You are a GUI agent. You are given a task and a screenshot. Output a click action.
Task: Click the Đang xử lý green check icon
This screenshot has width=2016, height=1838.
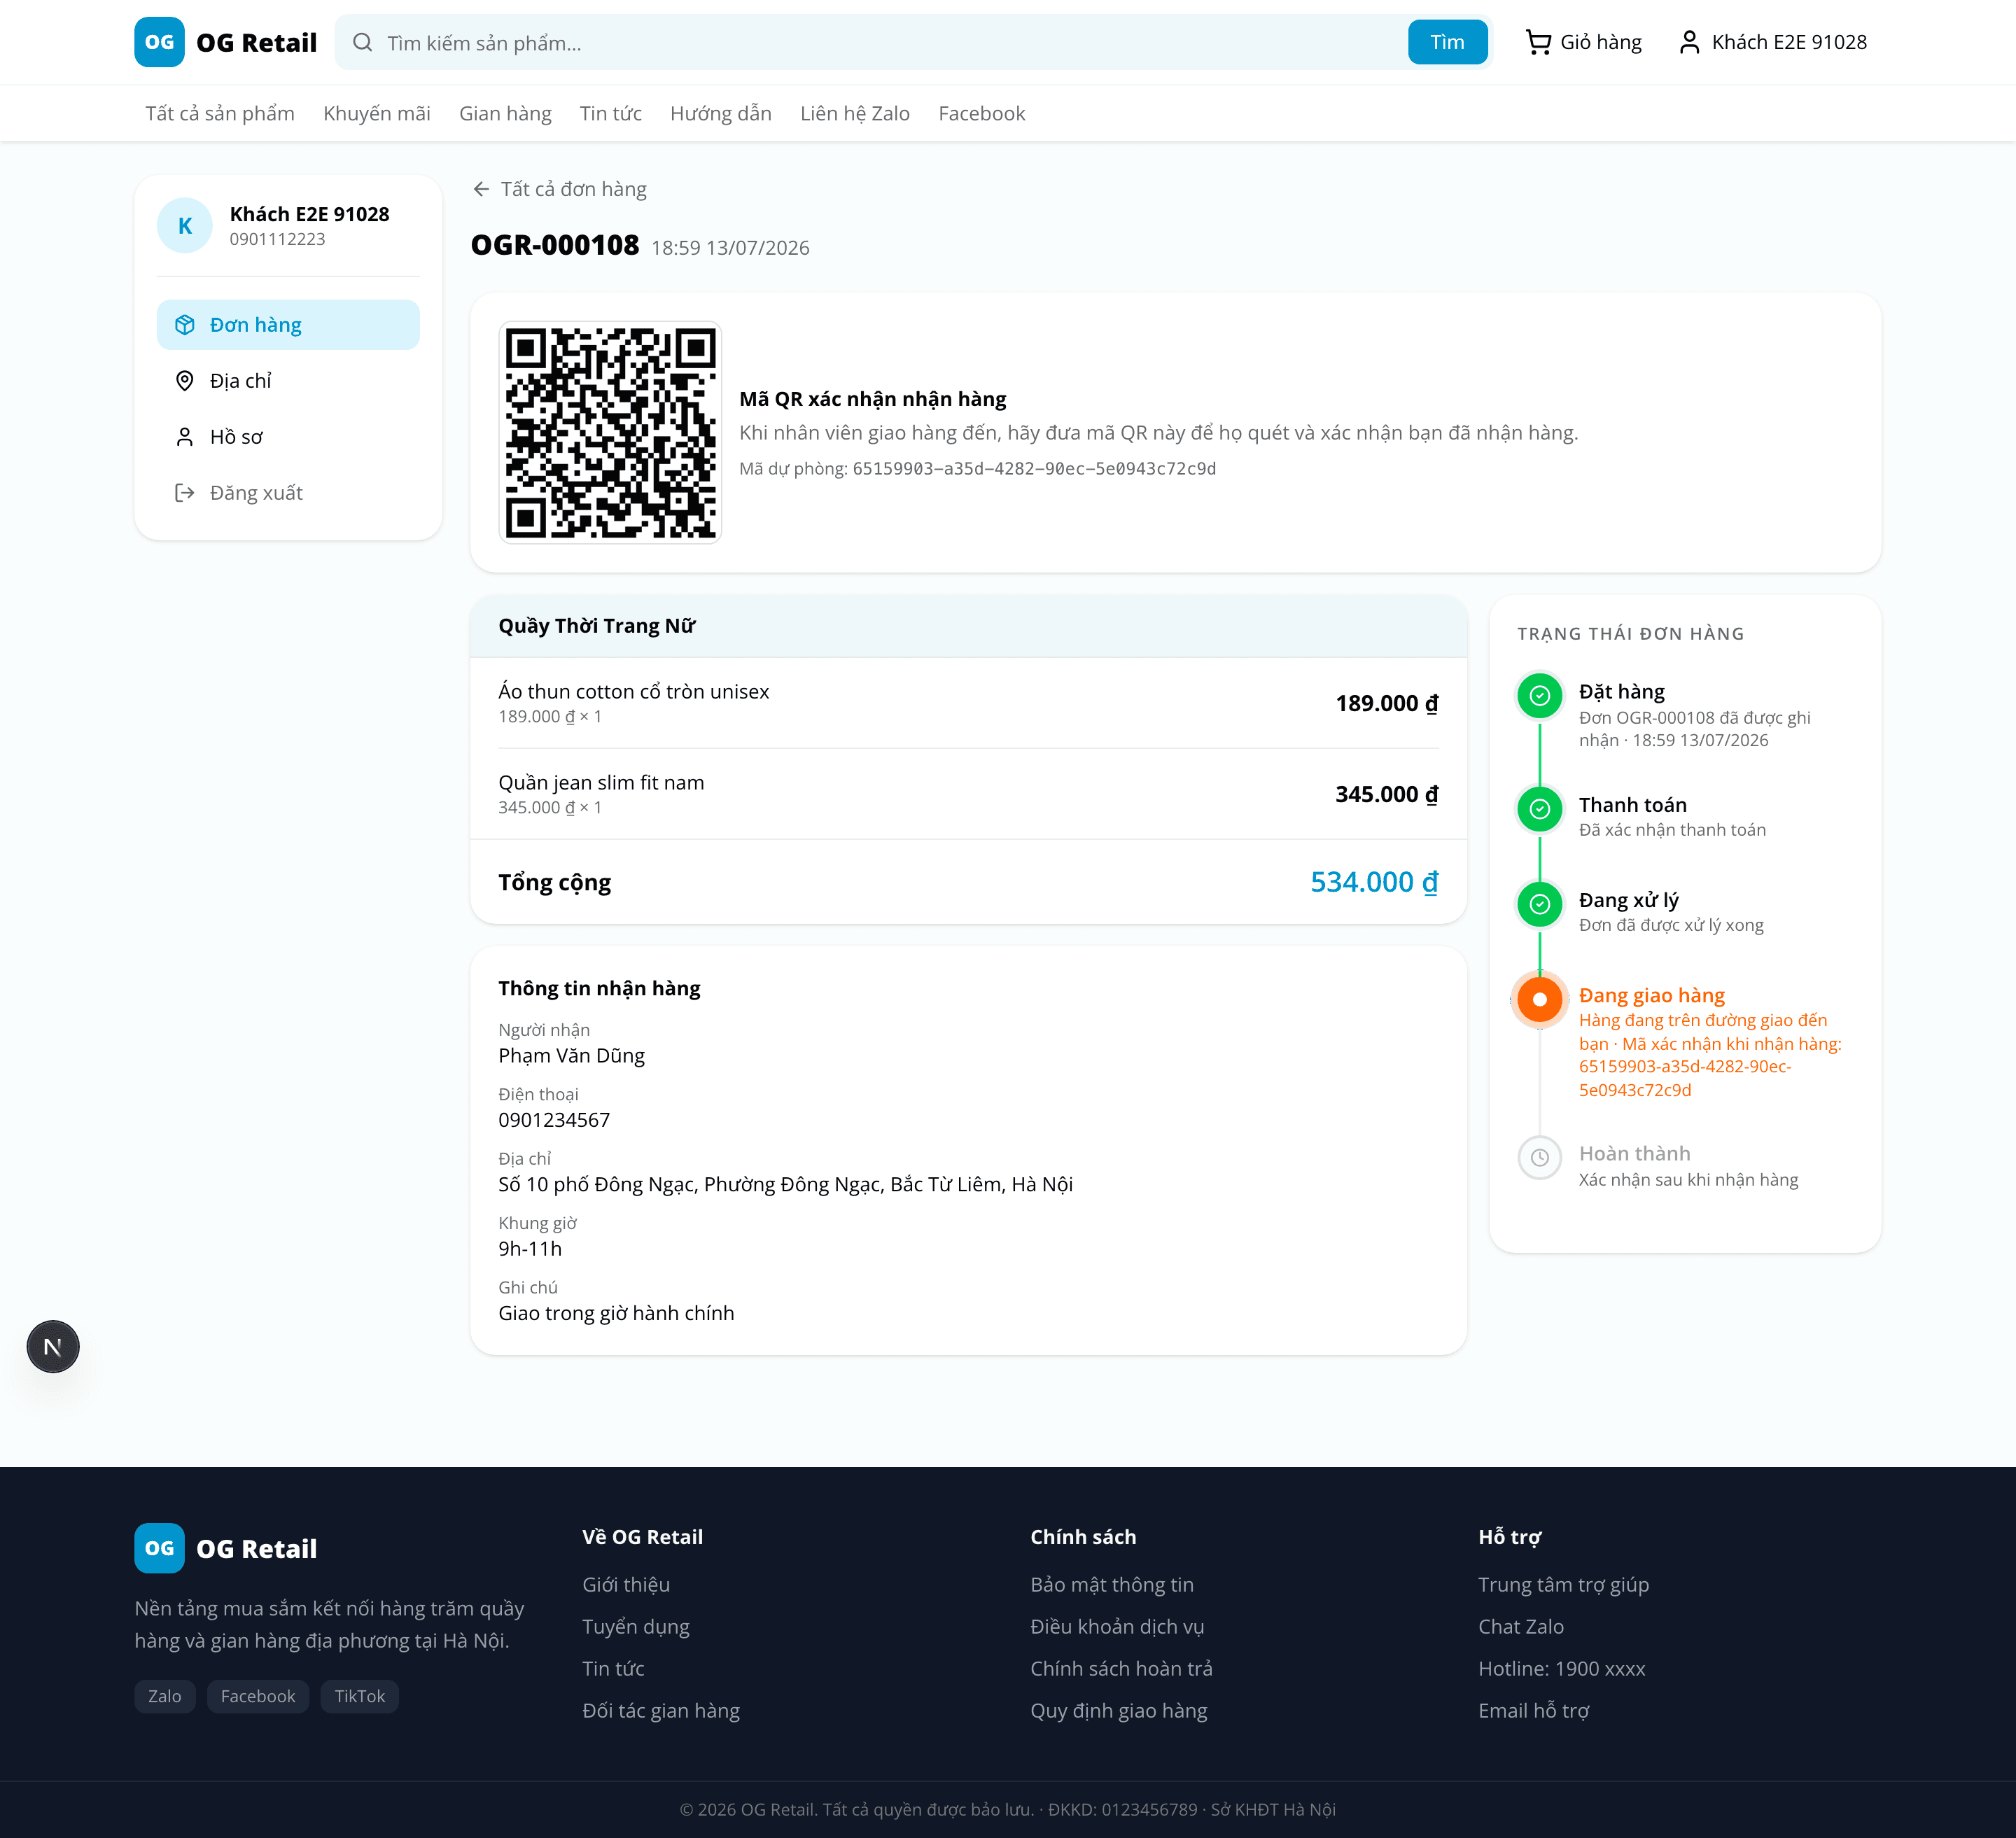(x=1540, y=904)
